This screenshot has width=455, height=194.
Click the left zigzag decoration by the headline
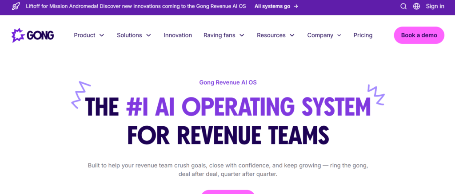pos(80,94)
